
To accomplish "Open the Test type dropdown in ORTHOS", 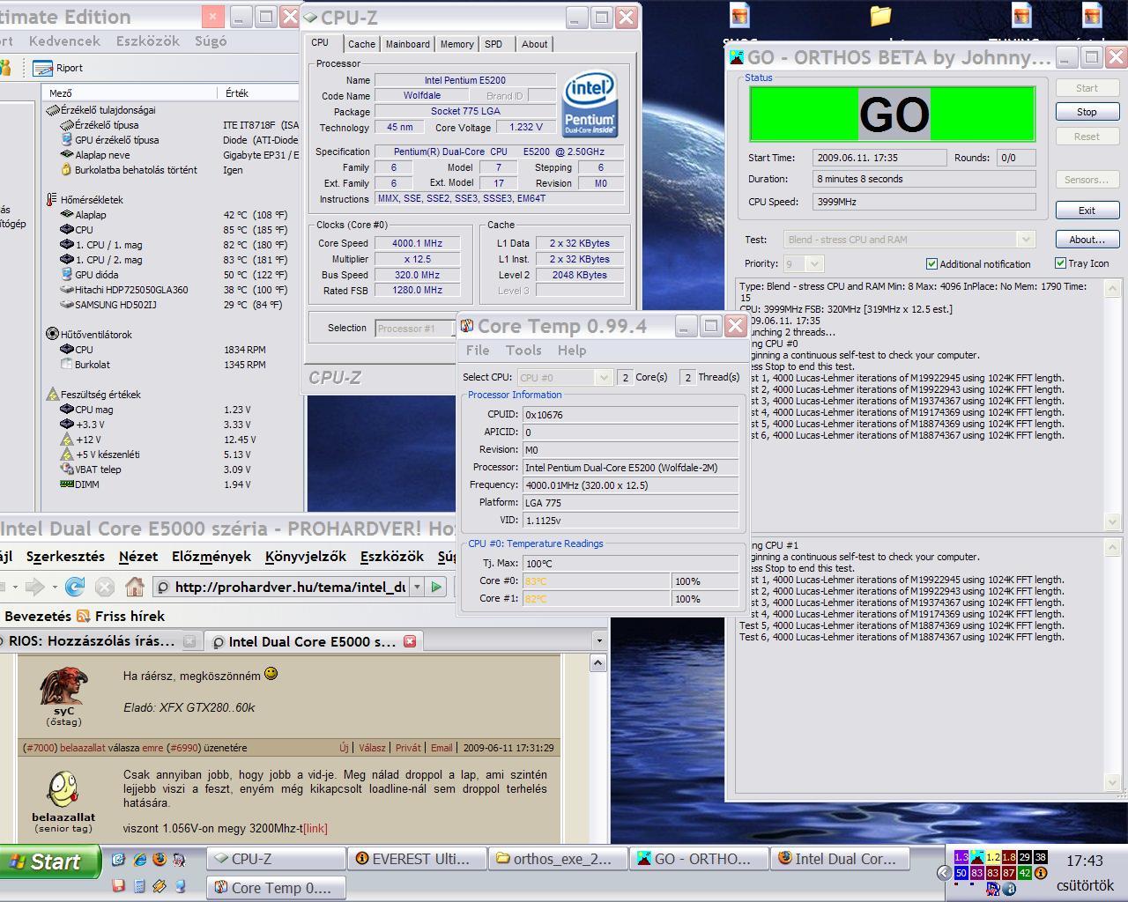I will (1025, 240).
